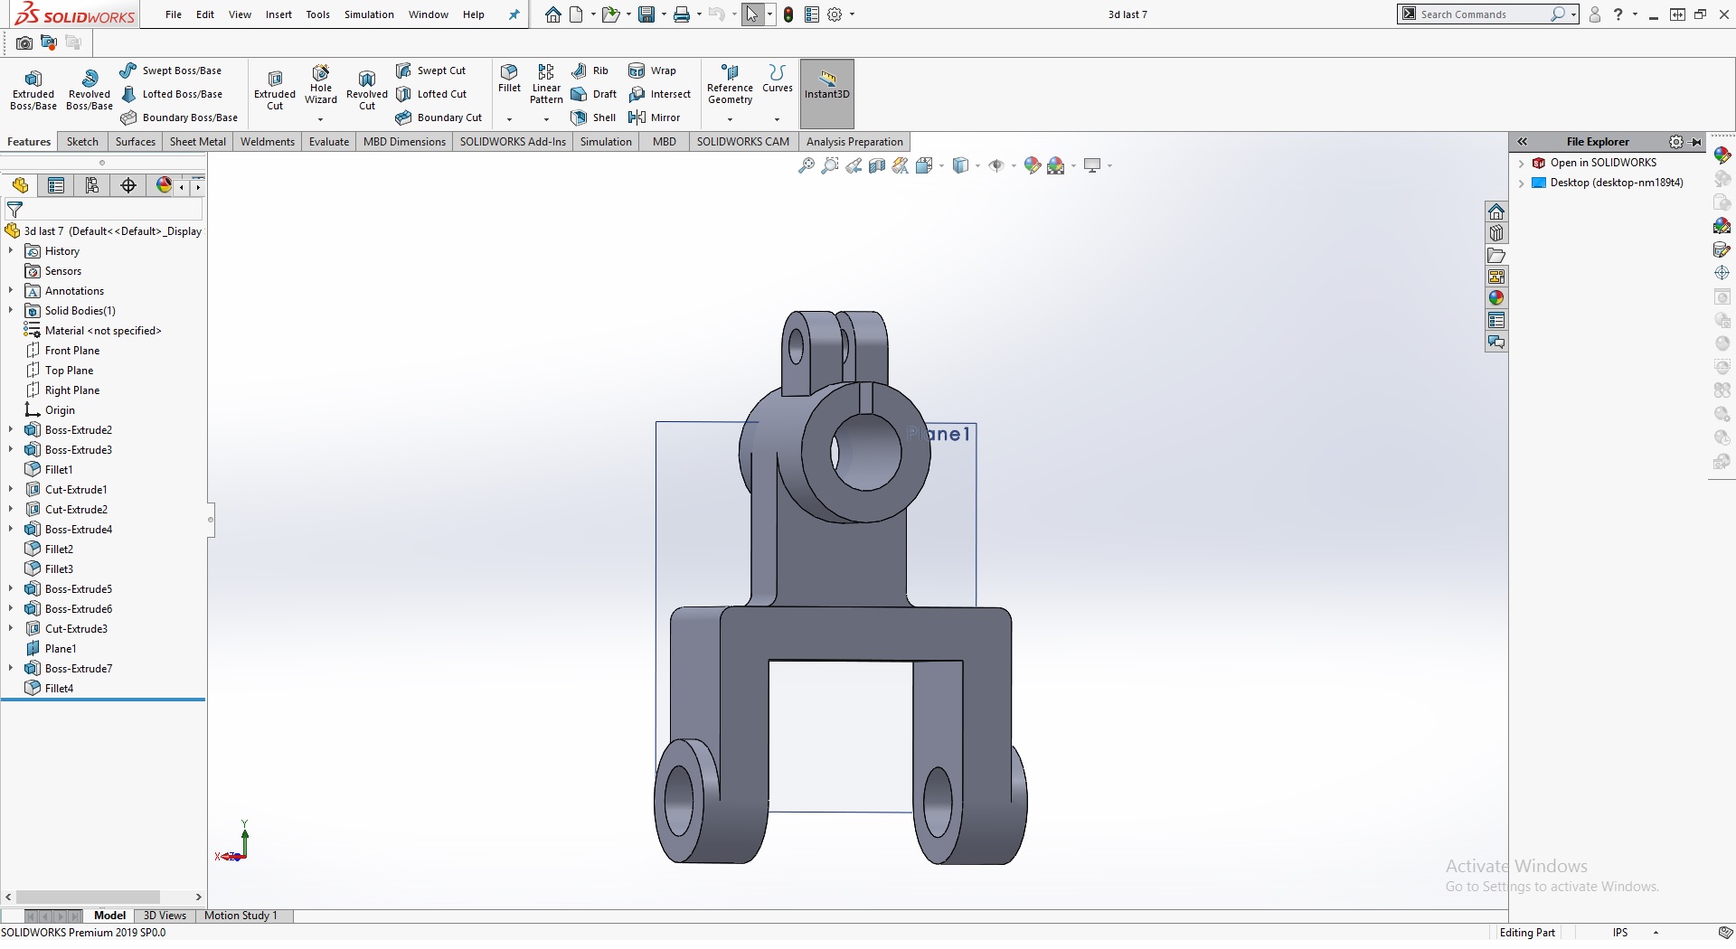
Task: Select the Extruded Boss/Base tool
Action: coord(33,89)
